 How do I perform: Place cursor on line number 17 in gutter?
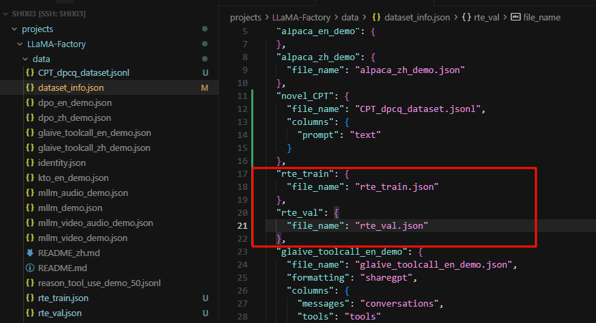tap(242, 174)
